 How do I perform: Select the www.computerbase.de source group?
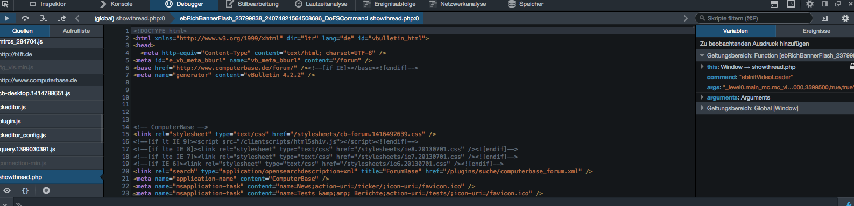pos(51,80)
